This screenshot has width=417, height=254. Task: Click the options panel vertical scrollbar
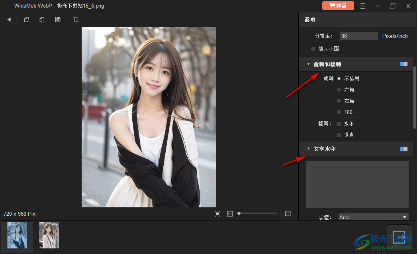pos(414,97)
